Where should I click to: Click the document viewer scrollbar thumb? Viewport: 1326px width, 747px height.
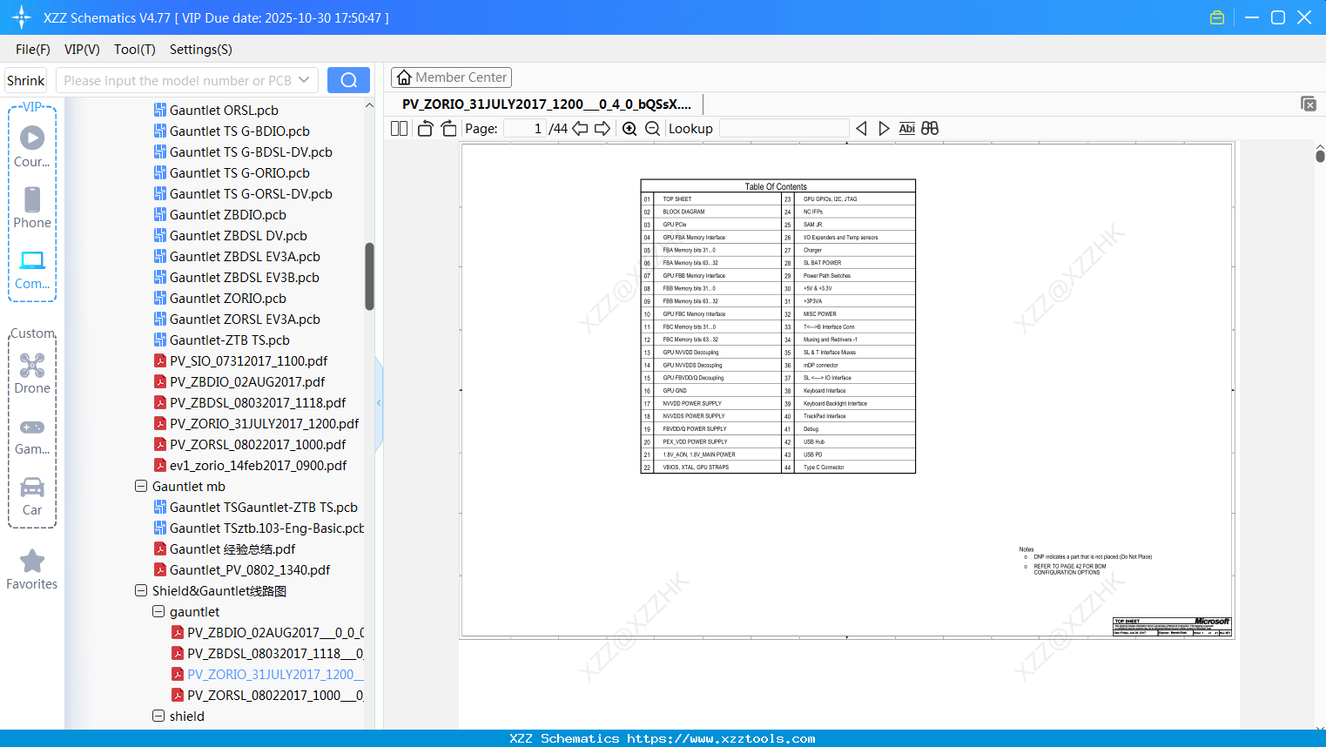click(1320, 155)
